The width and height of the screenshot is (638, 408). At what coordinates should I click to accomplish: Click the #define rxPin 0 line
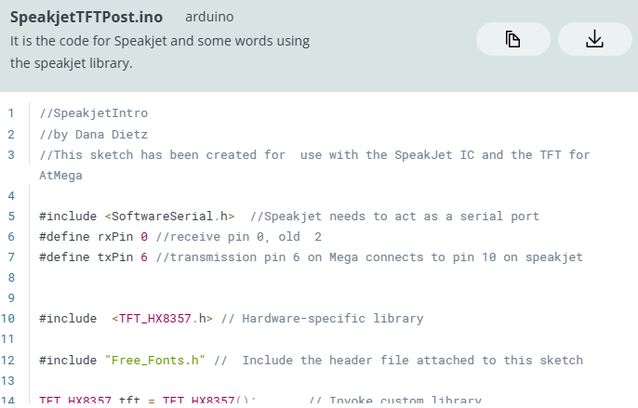point(180,236)
